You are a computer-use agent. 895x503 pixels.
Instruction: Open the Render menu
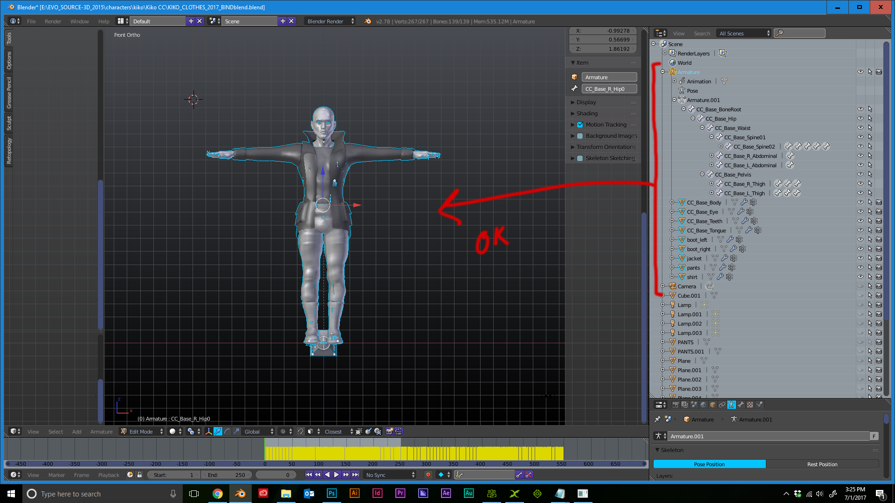[53, 21]
